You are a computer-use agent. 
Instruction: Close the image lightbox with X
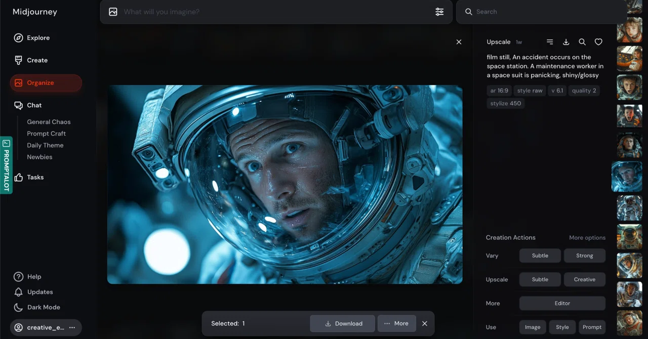(459, 42)
